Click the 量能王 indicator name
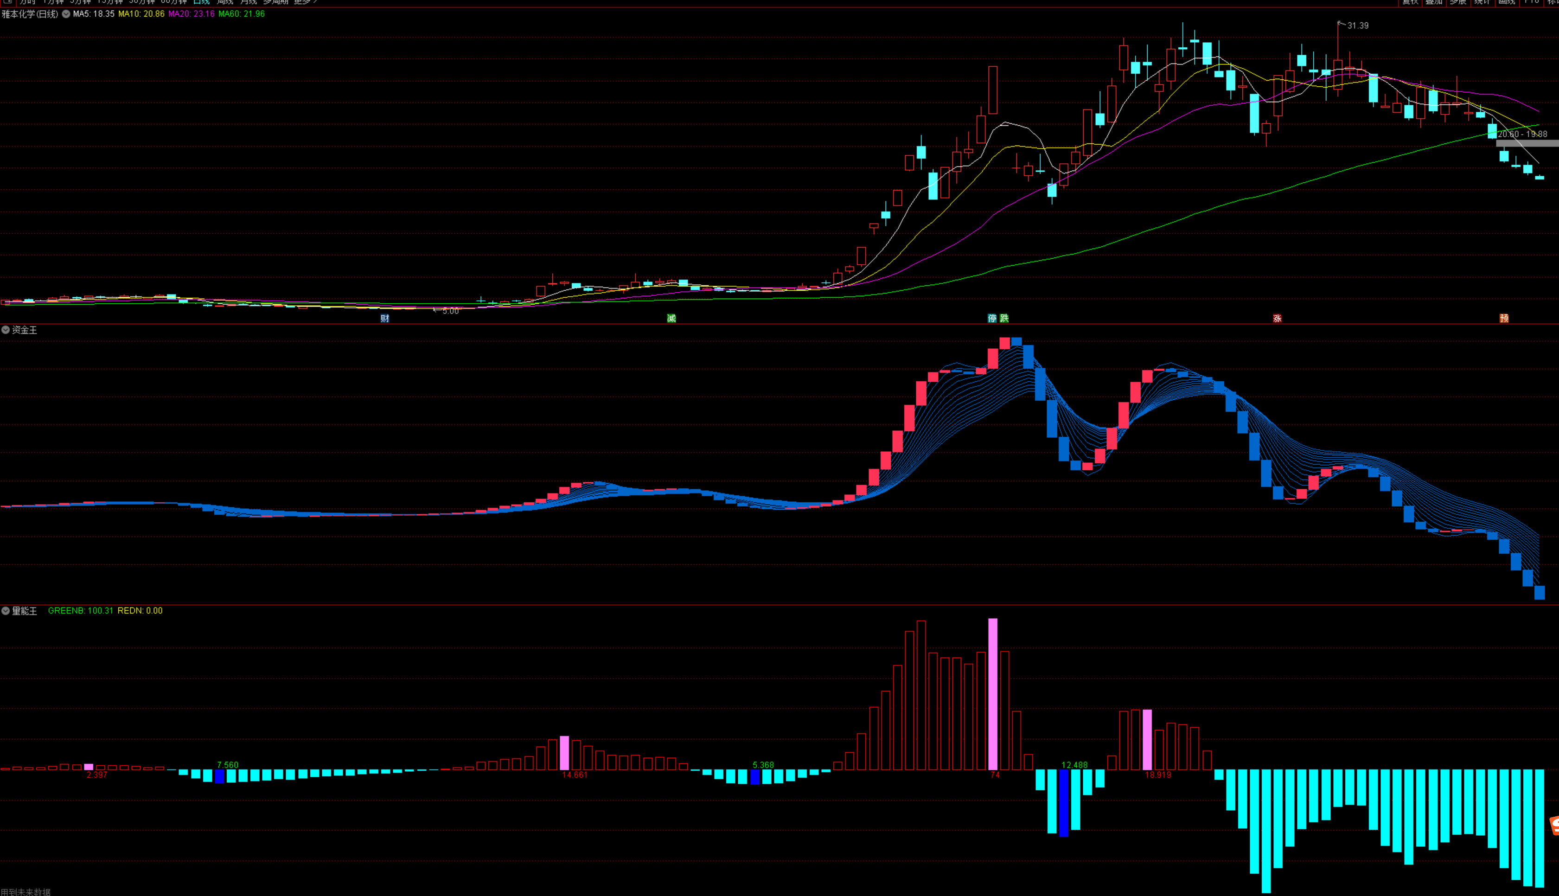Image resolution: width=1559 pixels, height=896 pixels. pyautogui.click(x=25, y=610)
